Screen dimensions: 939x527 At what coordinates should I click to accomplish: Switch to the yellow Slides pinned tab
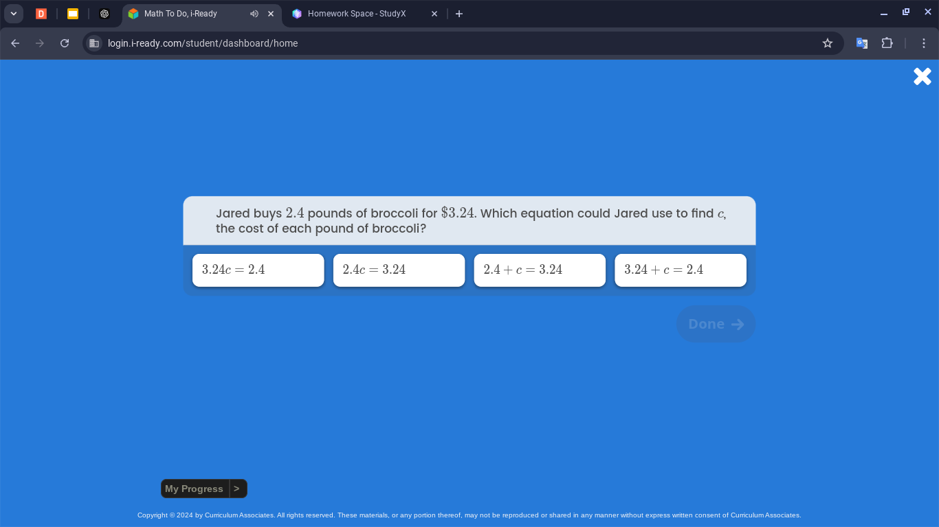pyautogui.click(x=73, y=14)
